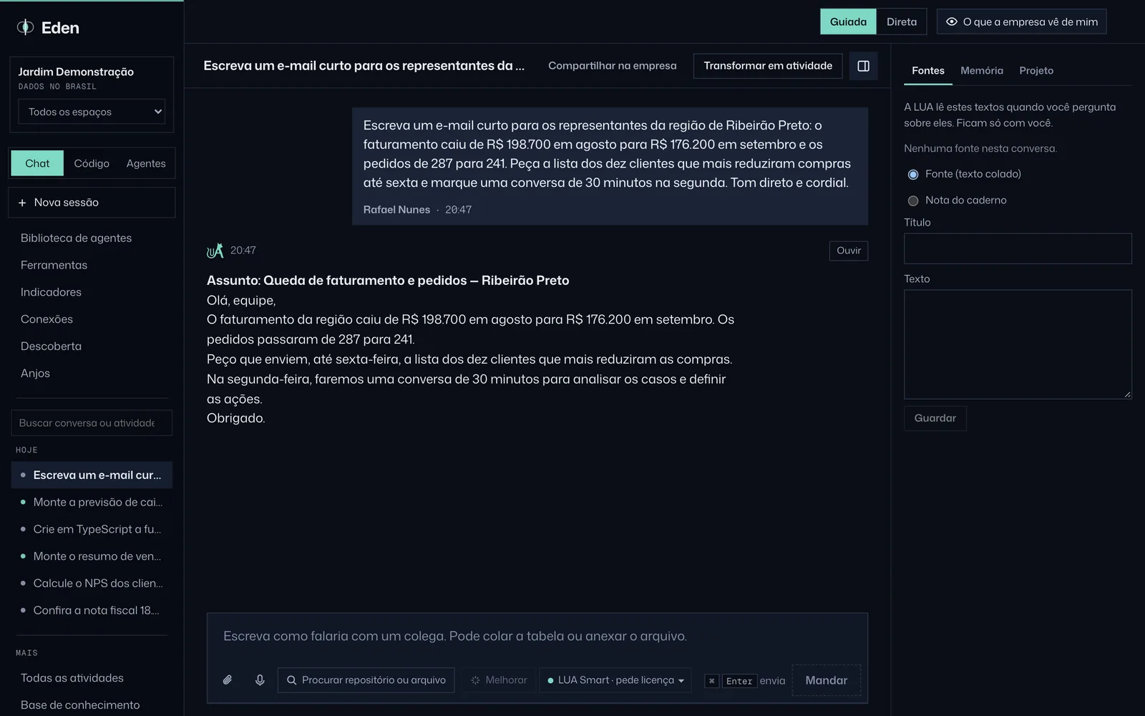Select the Nota do caderno radio option

[x=913, y=200]
